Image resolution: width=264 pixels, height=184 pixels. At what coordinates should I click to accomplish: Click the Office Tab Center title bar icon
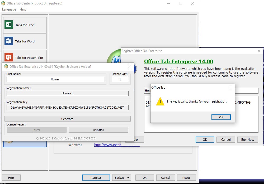pyautogui.click(x=3, y=3)
